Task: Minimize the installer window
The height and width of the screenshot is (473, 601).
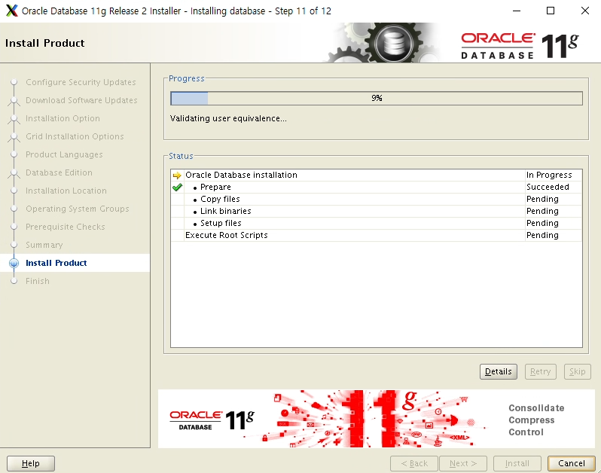Action: click(517, 11)
